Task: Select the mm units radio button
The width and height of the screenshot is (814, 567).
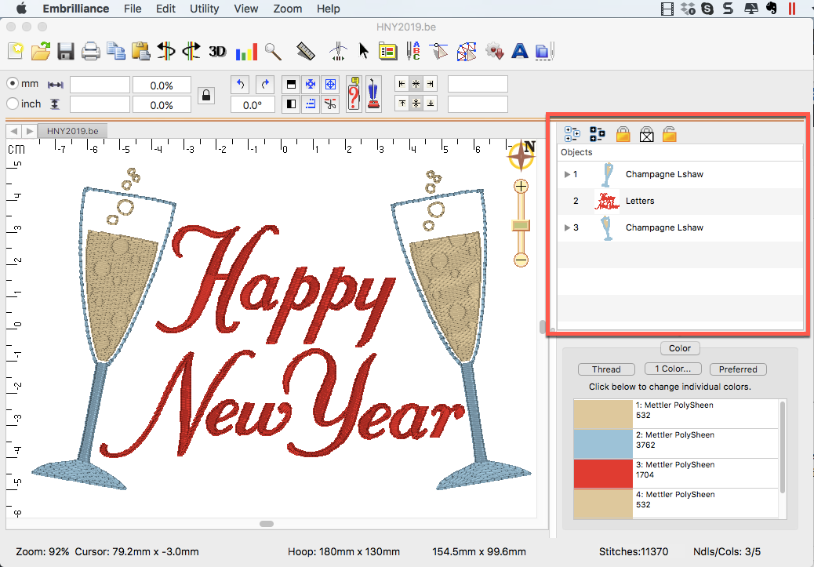Action: pos(13,84)
